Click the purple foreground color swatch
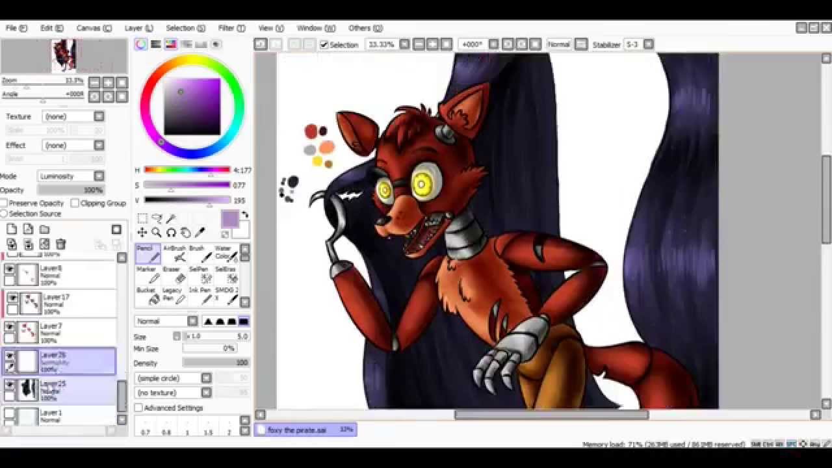Viewport: 832px width, 468px height. [x=230, y=219]
